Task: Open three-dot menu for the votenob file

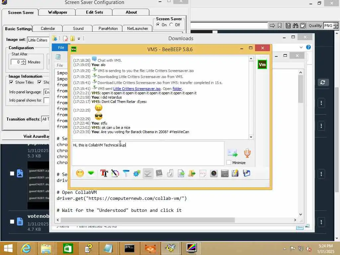Action: pos(321,222)
